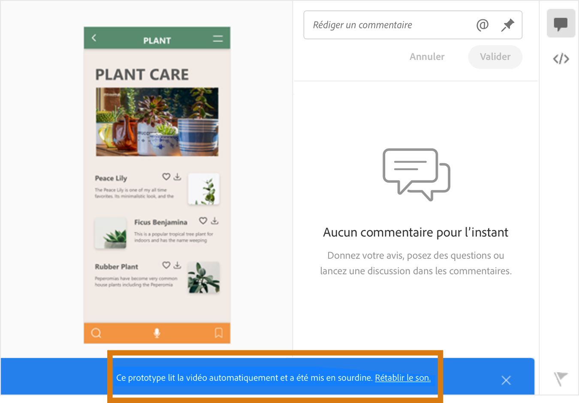579x403 pixels.
Task: Click the download icon beside Rubber Plant
Action: click(x=178, y=265)
